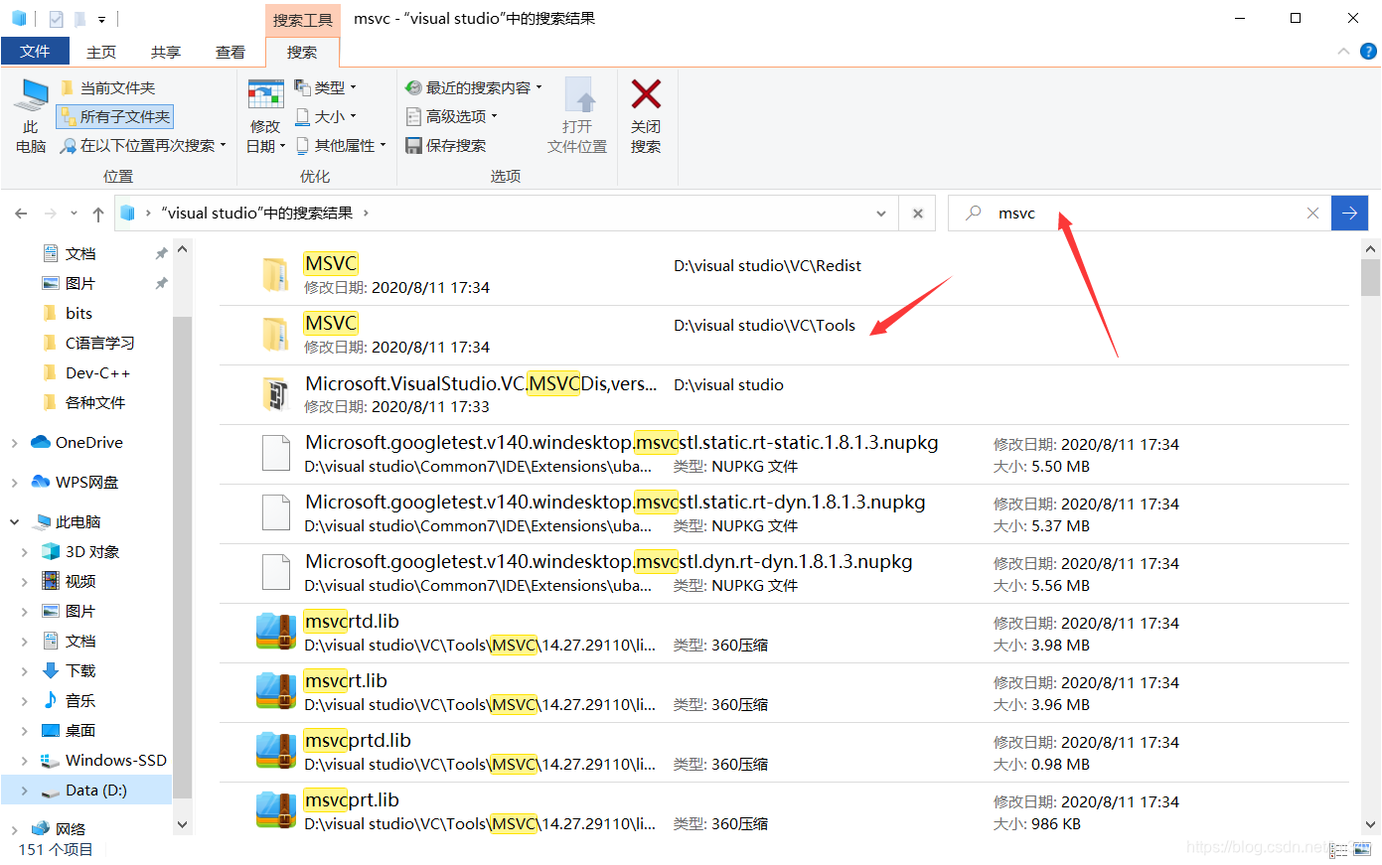Expand the WPS网盘 tree node

pos(14,483)
